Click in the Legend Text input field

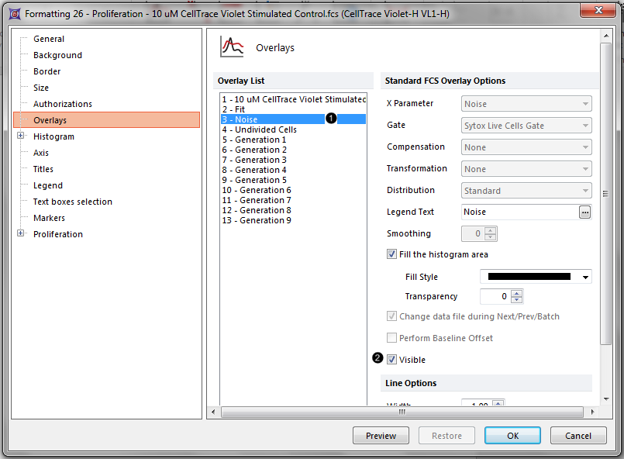[519, 212]
